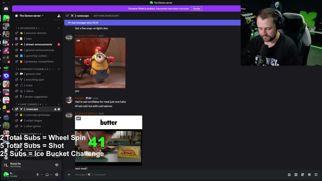The width and height of the screenshot is (322, 181).
Task: Open runescape-giveaways channel
Action: pos(37,115)
